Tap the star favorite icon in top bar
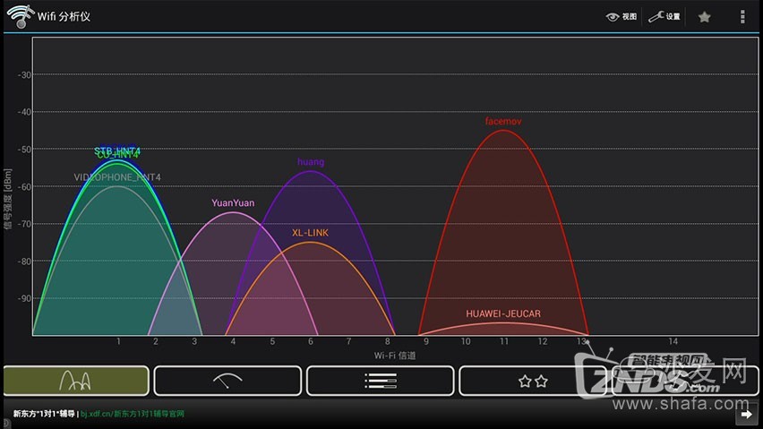763x429 pixels. point(704,17)
